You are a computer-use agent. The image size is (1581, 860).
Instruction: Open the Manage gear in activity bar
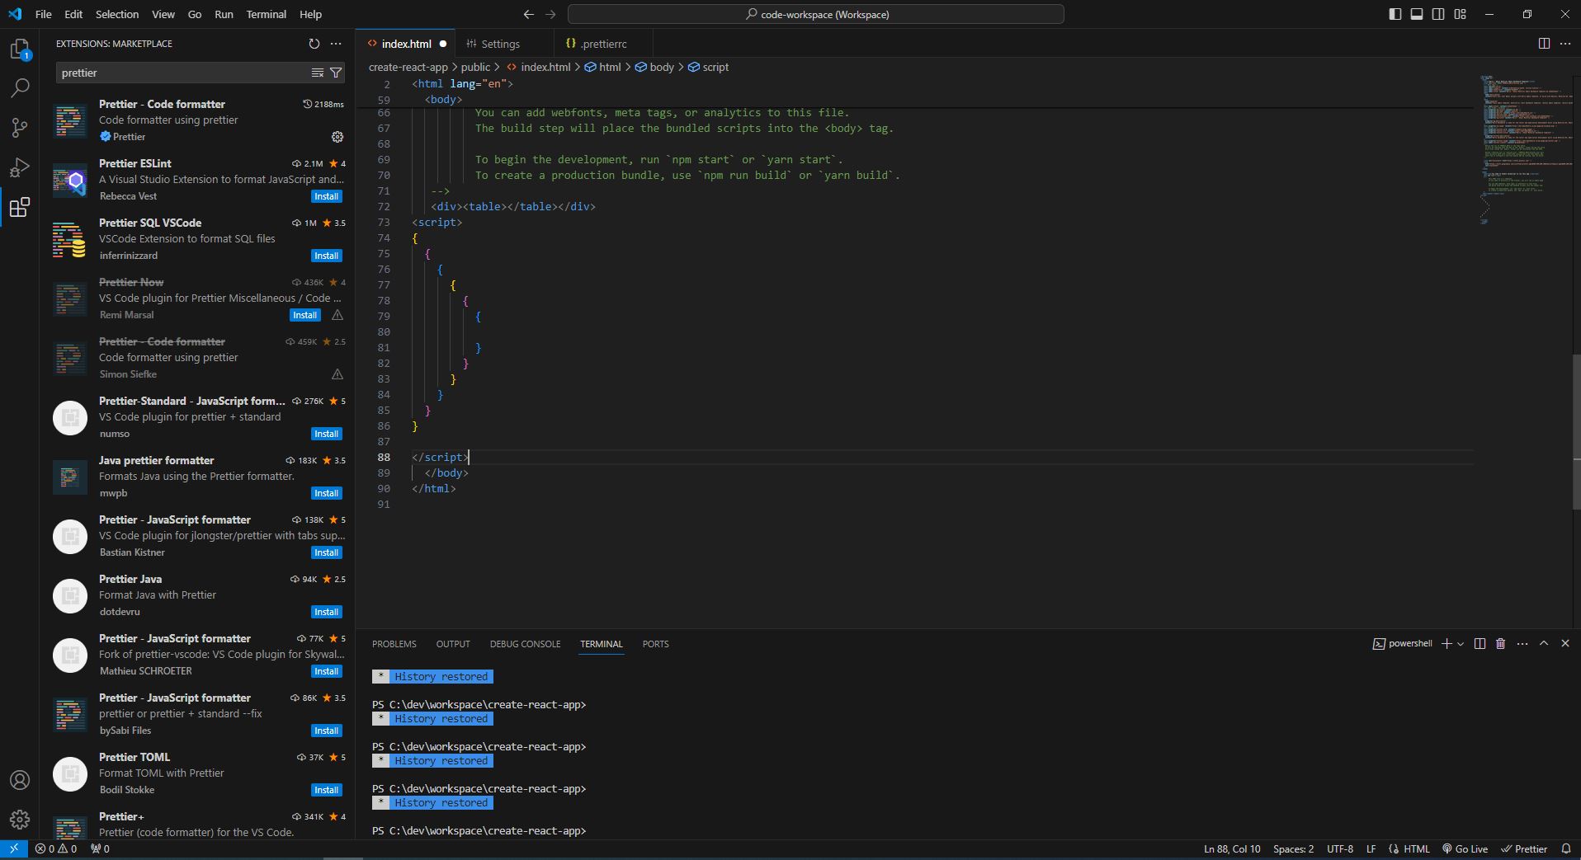pos(20,820)
